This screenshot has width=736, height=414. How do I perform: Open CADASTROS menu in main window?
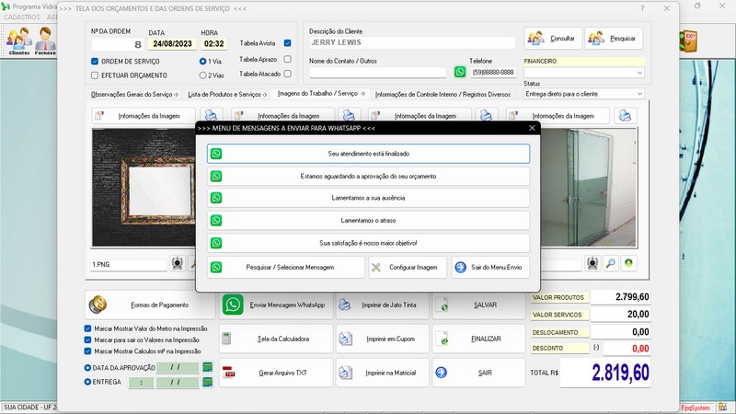click(22, 17)
